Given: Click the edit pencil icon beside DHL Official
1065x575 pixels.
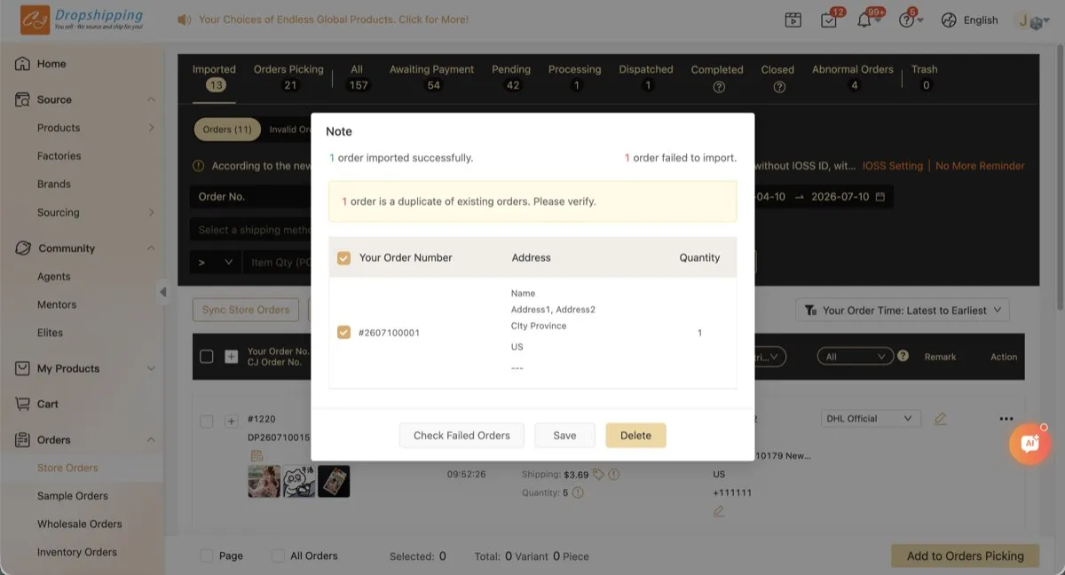Looking at the screenshot, I should (x=941, y=419).
